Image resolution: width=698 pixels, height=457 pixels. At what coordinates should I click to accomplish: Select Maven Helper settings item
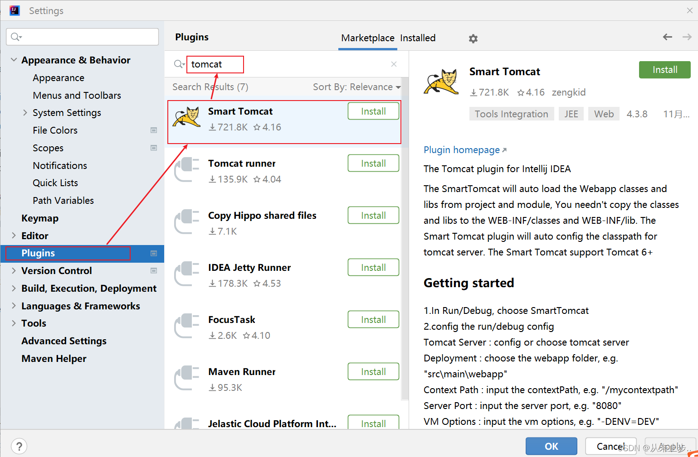(x=54, y=359)
